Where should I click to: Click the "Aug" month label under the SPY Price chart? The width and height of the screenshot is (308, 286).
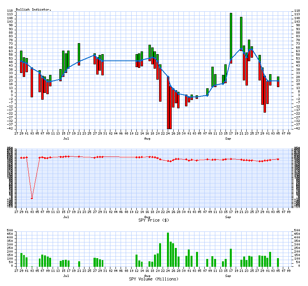click(x=147, y=217)
